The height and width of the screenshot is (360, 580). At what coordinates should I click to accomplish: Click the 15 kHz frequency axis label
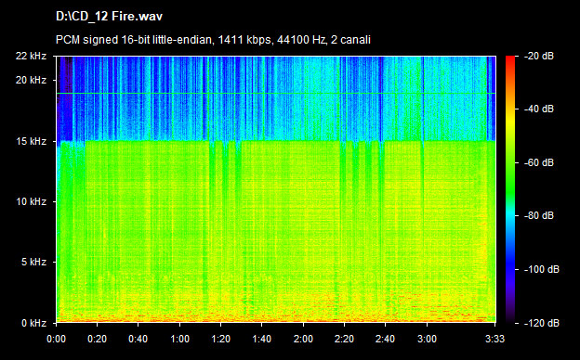coord(31,141)
